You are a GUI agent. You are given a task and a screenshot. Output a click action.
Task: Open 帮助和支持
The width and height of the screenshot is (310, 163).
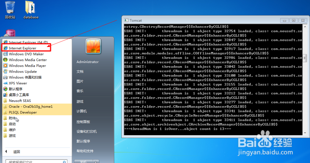tap(85, 151)
